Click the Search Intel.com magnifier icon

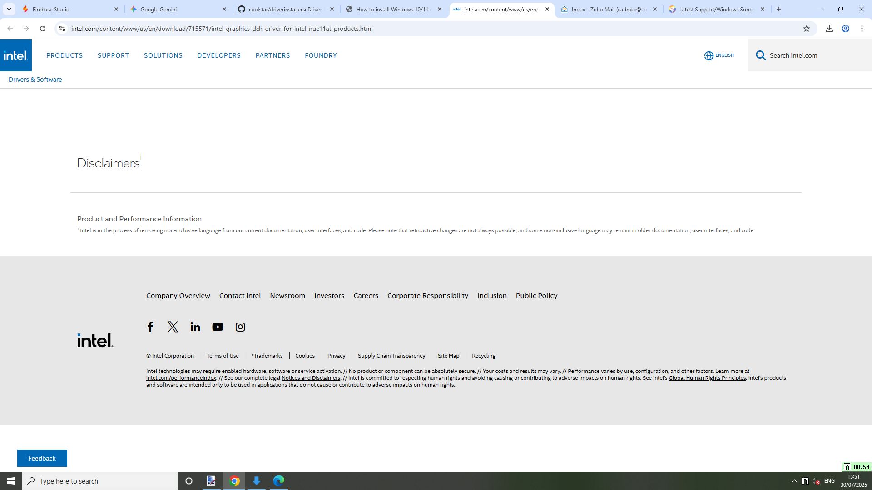tap(761, 55)
